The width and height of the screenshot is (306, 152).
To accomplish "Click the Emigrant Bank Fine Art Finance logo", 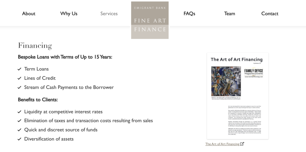I will (150, 20).
